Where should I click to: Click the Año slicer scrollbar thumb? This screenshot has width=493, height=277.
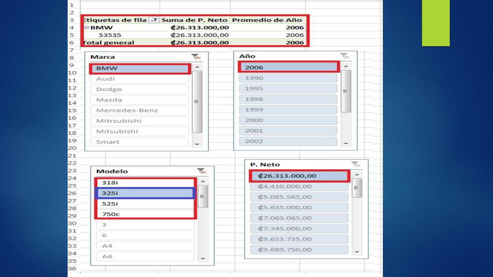coord(346,91)
